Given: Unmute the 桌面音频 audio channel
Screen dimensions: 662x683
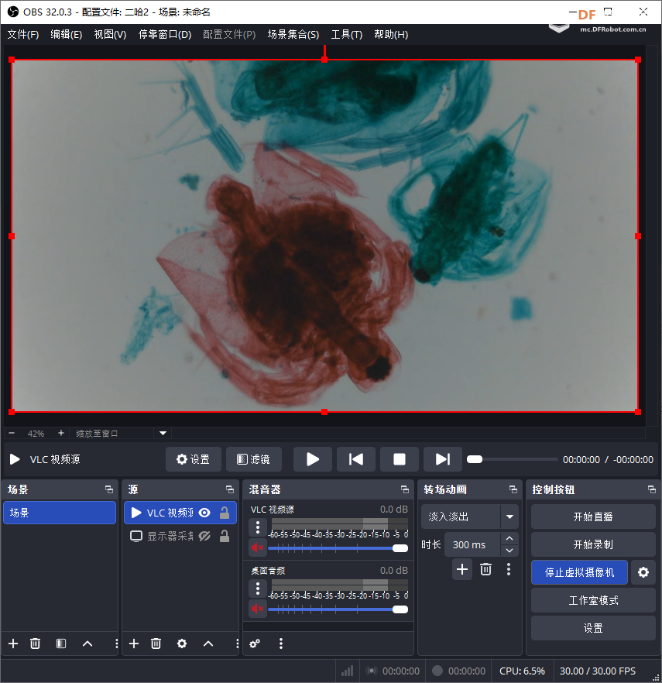Looking at the screenshot, I should click(258, 609).
